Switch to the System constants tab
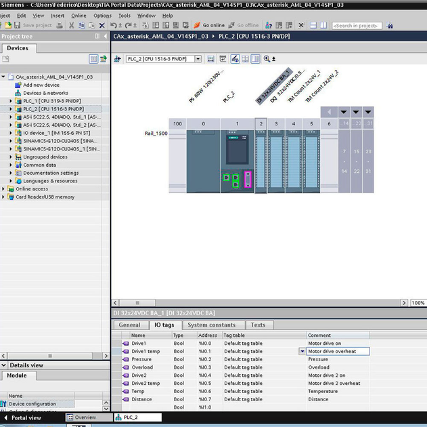This screenshot has width=427, height=427. click(x=211, y=325)
